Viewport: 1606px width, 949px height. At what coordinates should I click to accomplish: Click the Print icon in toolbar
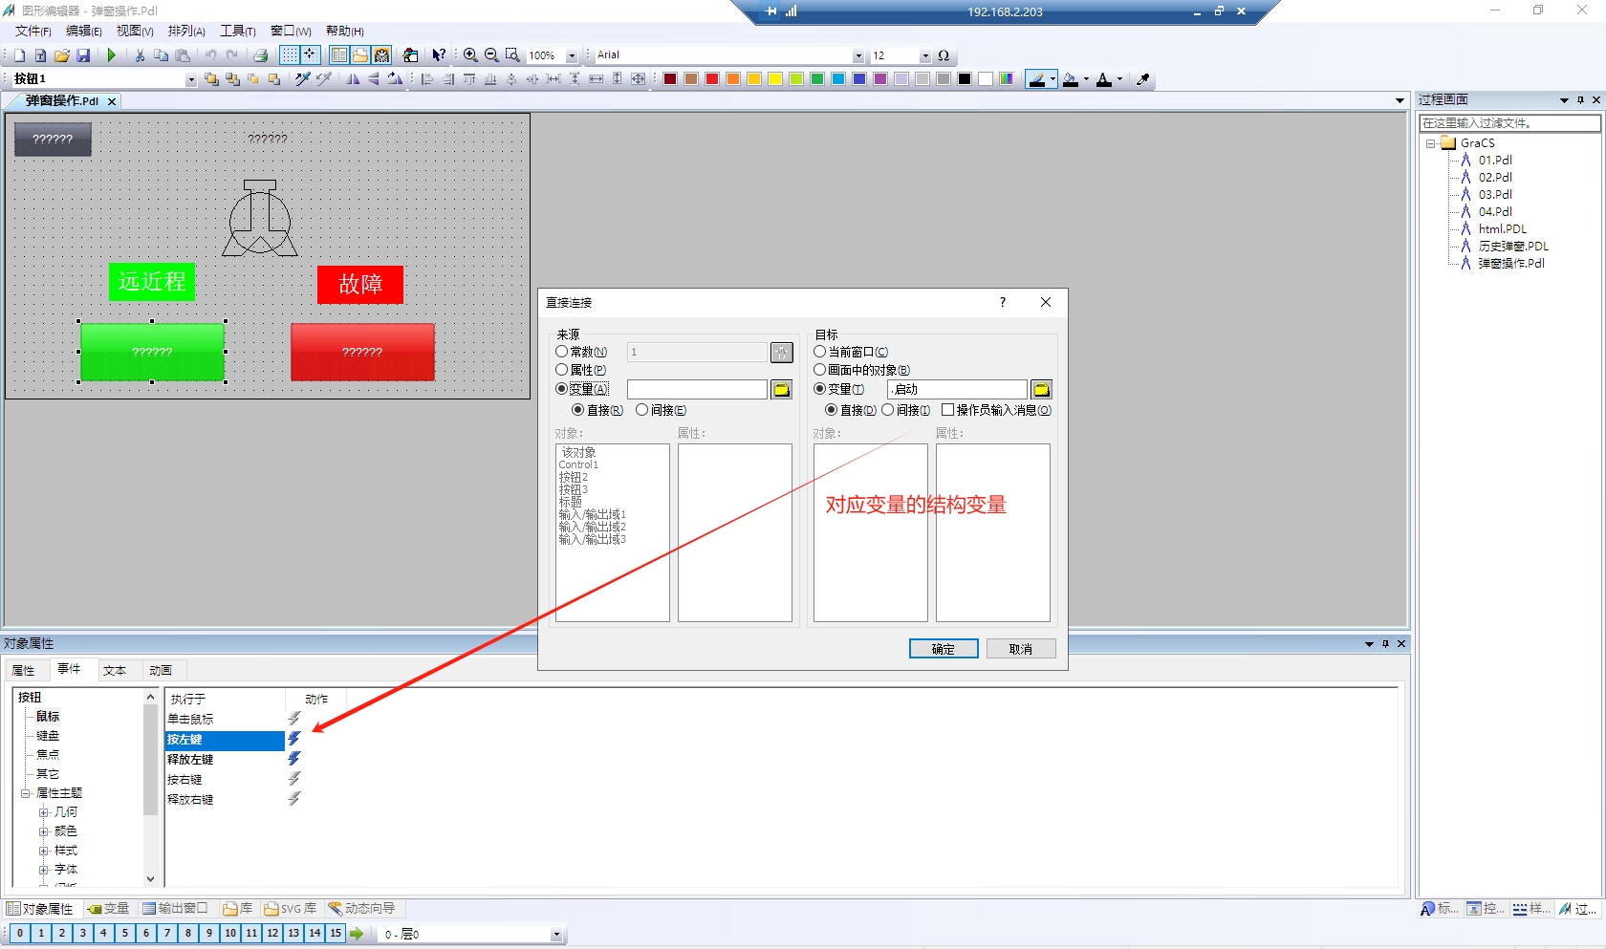(x=260, y=55)
